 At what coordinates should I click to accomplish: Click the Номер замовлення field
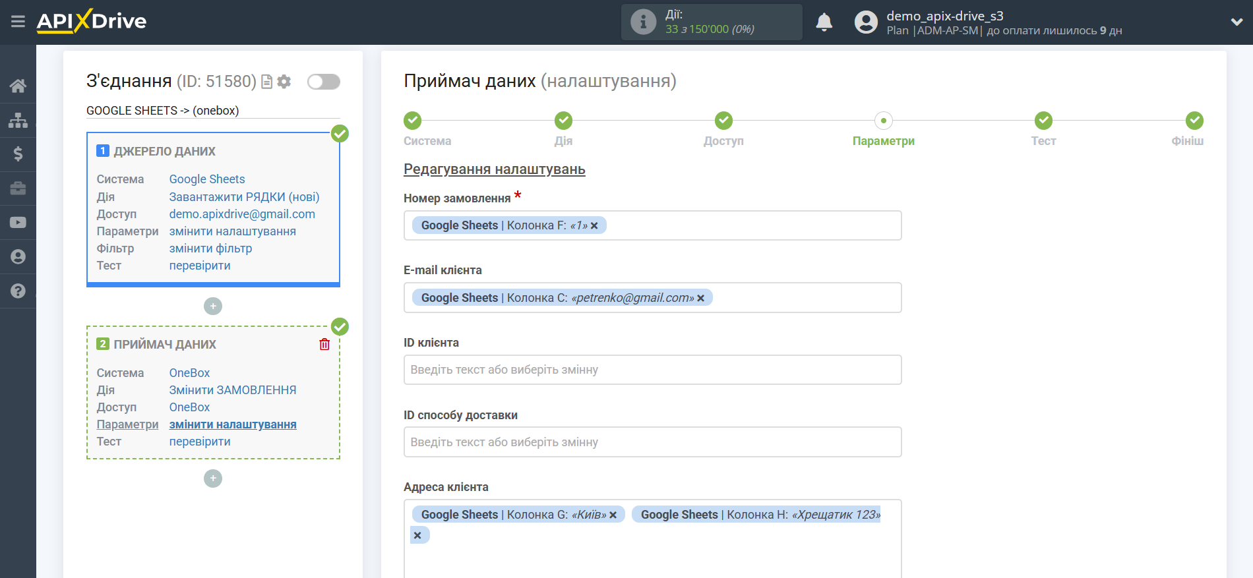652,225
